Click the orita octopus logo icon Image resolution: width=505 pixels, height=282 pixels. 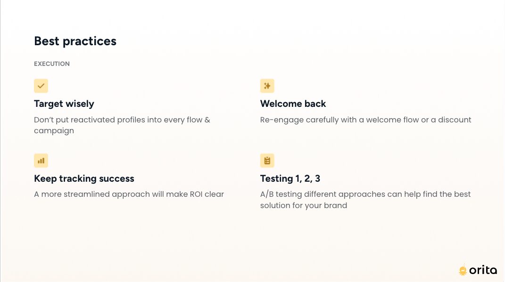click(463, 270)
